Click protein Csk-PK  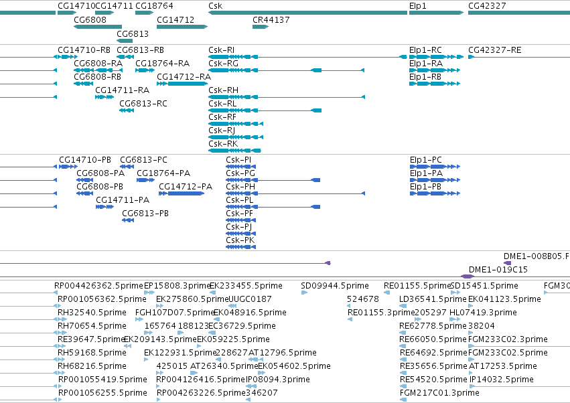click(x=240, y=240)
